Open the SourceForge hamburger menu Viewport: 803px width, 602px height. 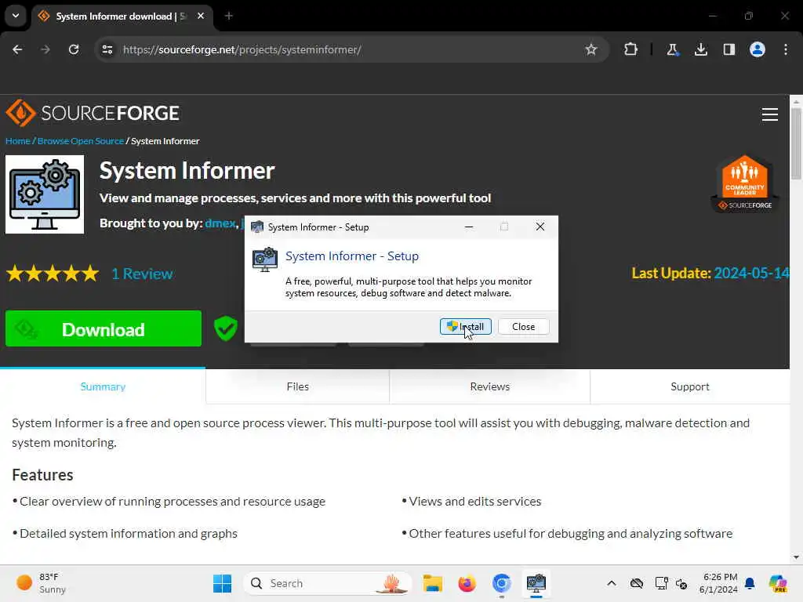(770, 114)
